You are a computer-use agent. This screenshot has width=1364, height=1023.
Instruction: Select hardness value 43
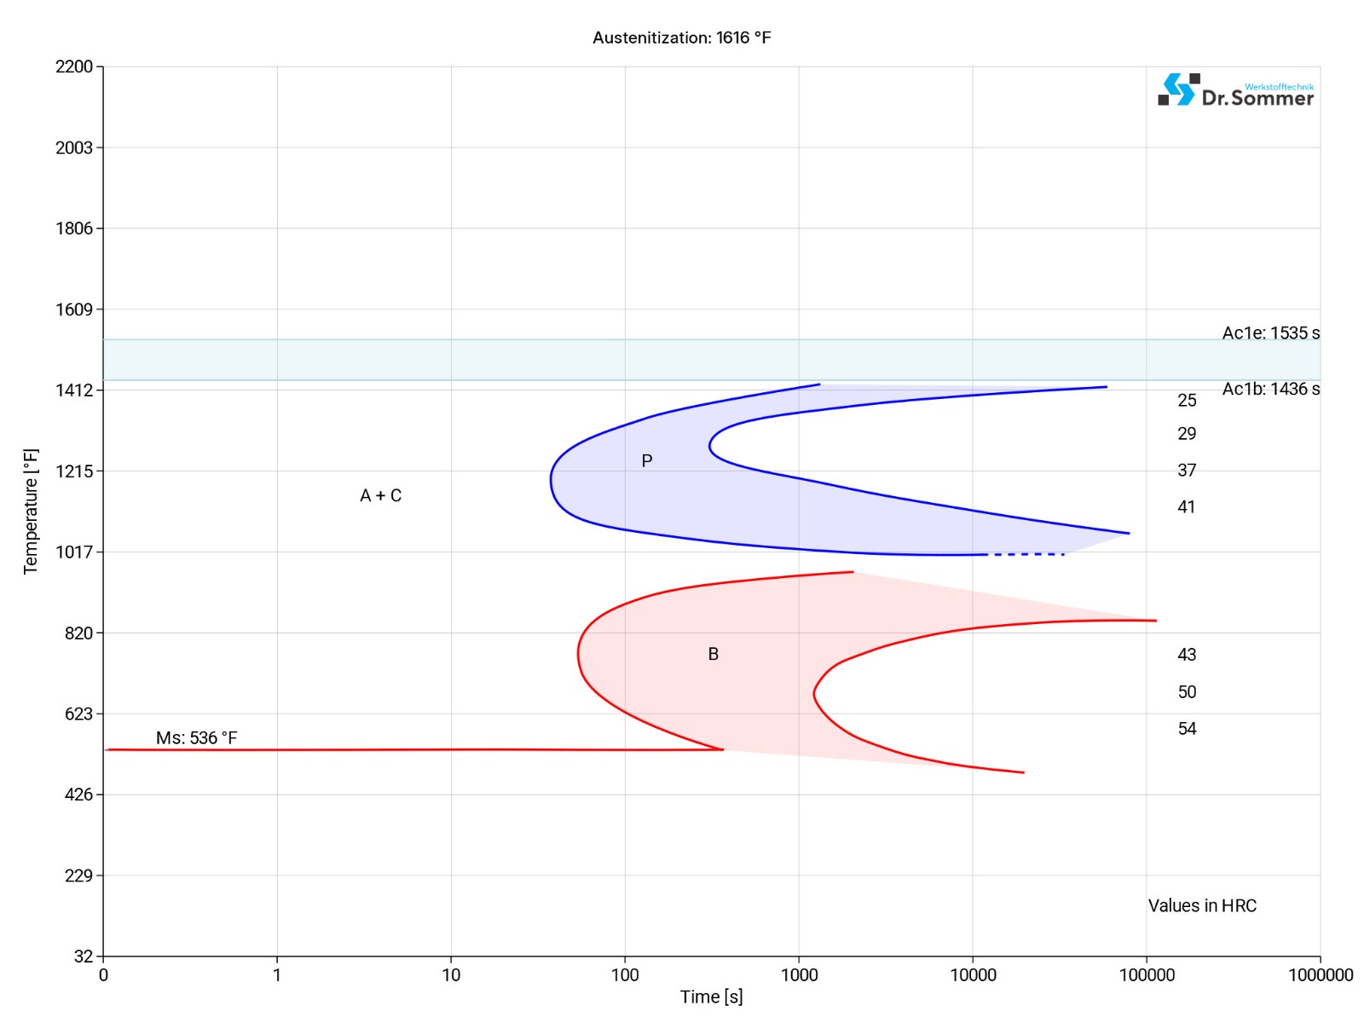click(x=1187, y=654)
